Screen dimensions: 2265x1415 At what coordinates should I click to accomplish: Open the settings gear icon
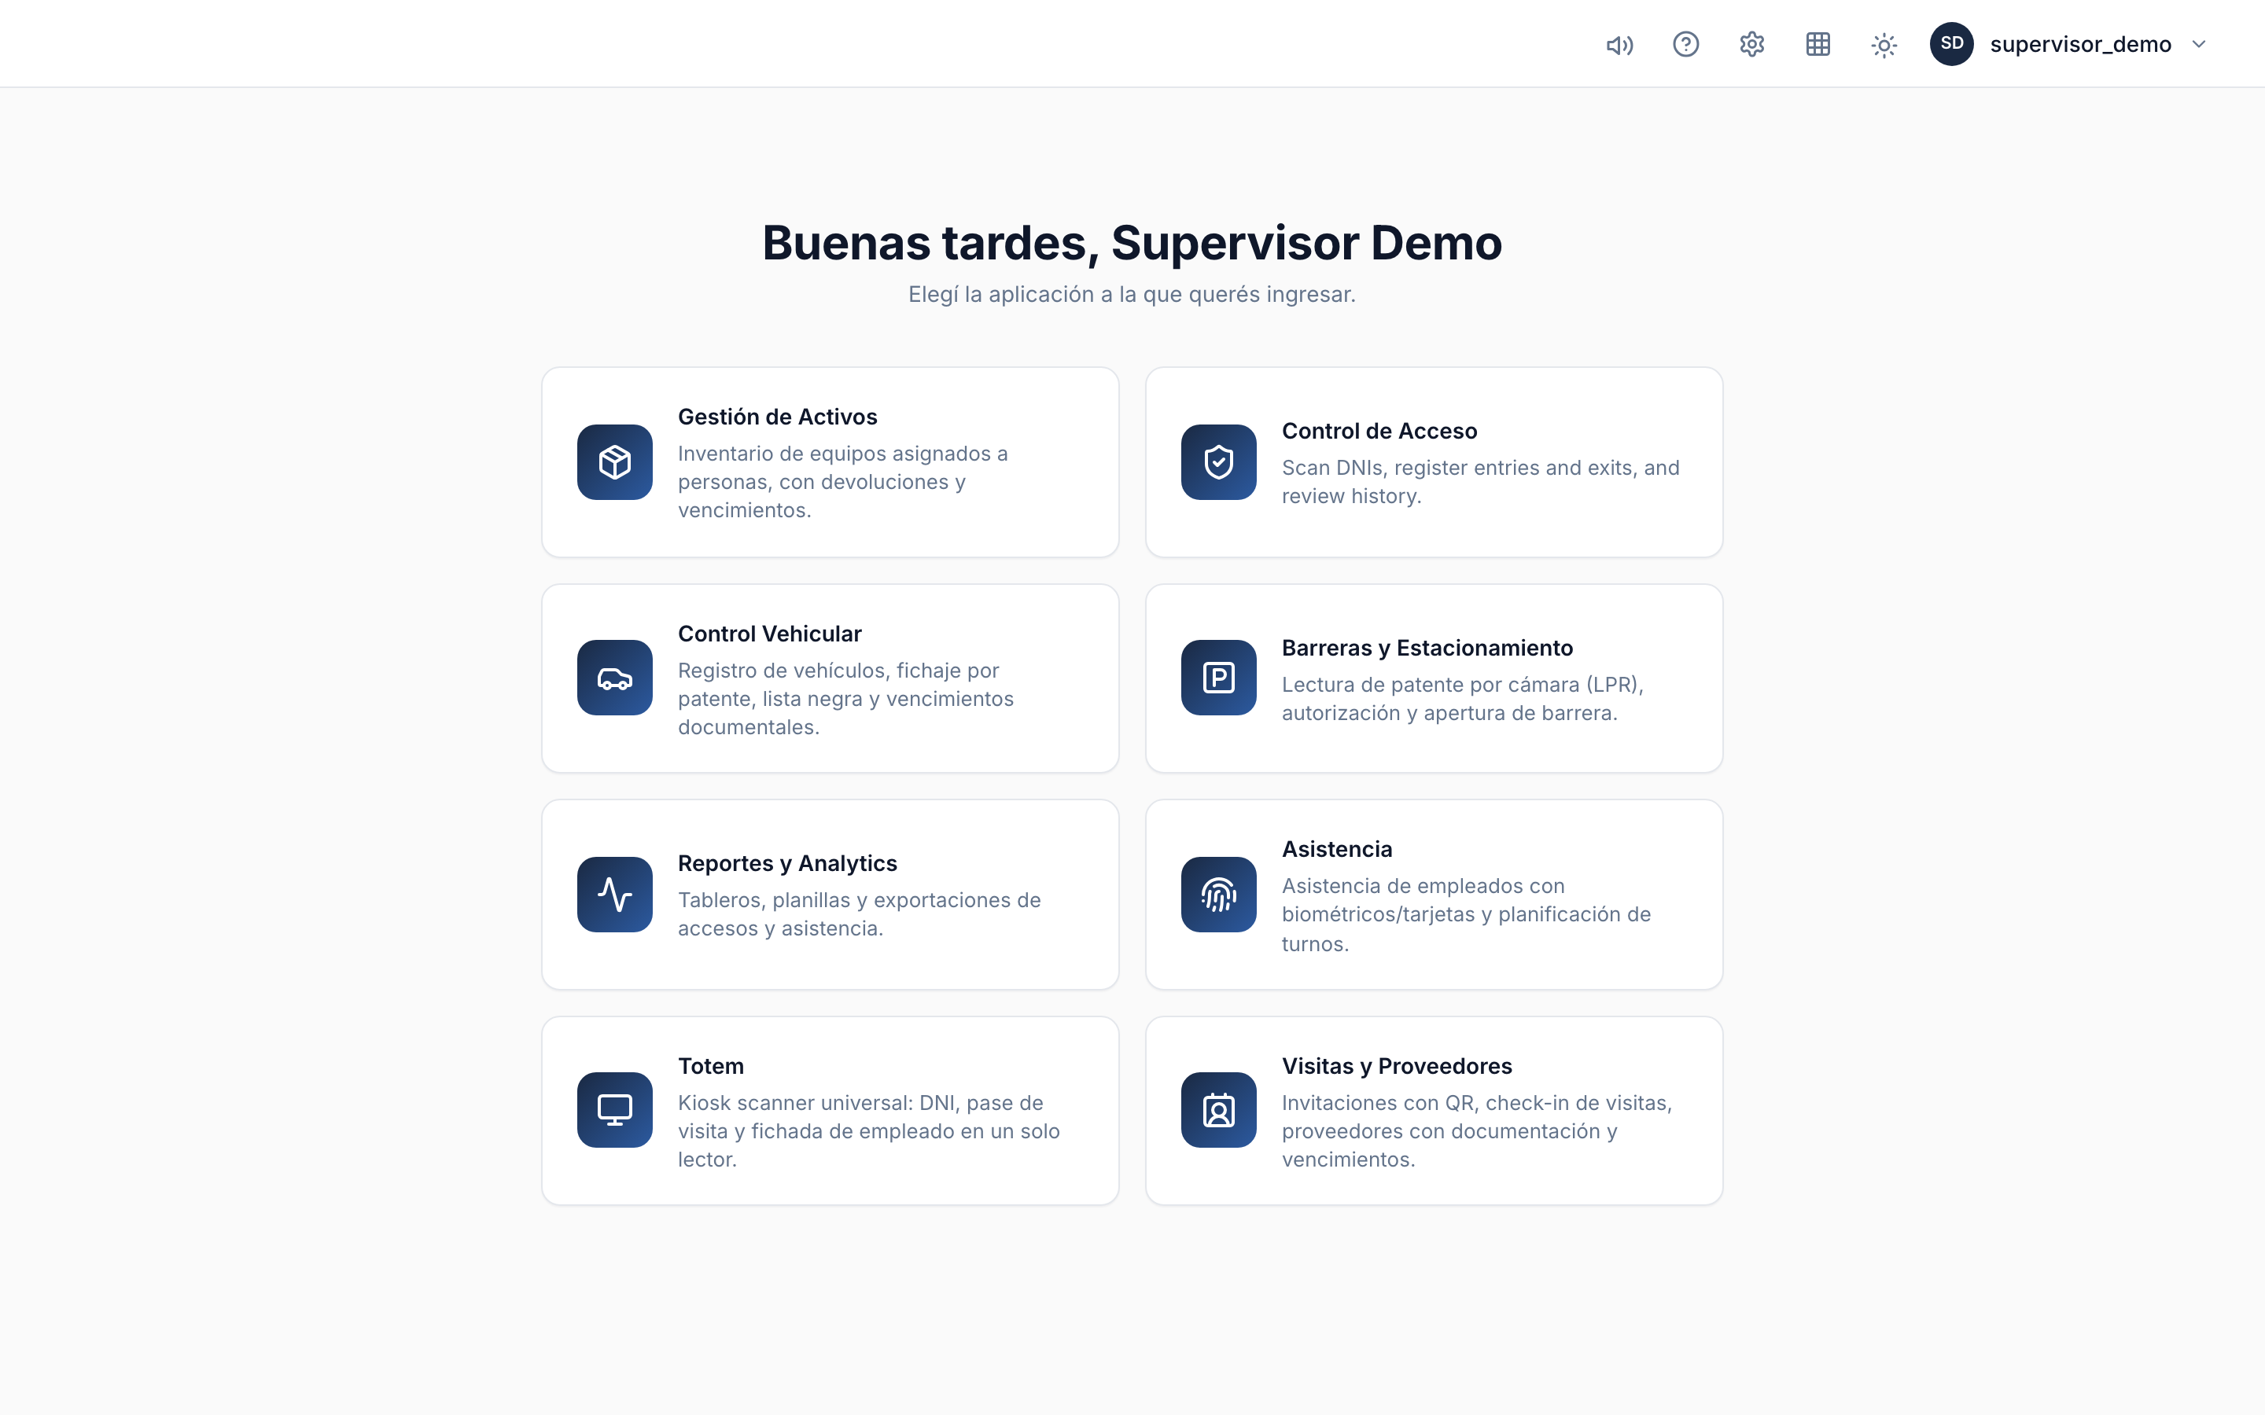(1752, 44)
